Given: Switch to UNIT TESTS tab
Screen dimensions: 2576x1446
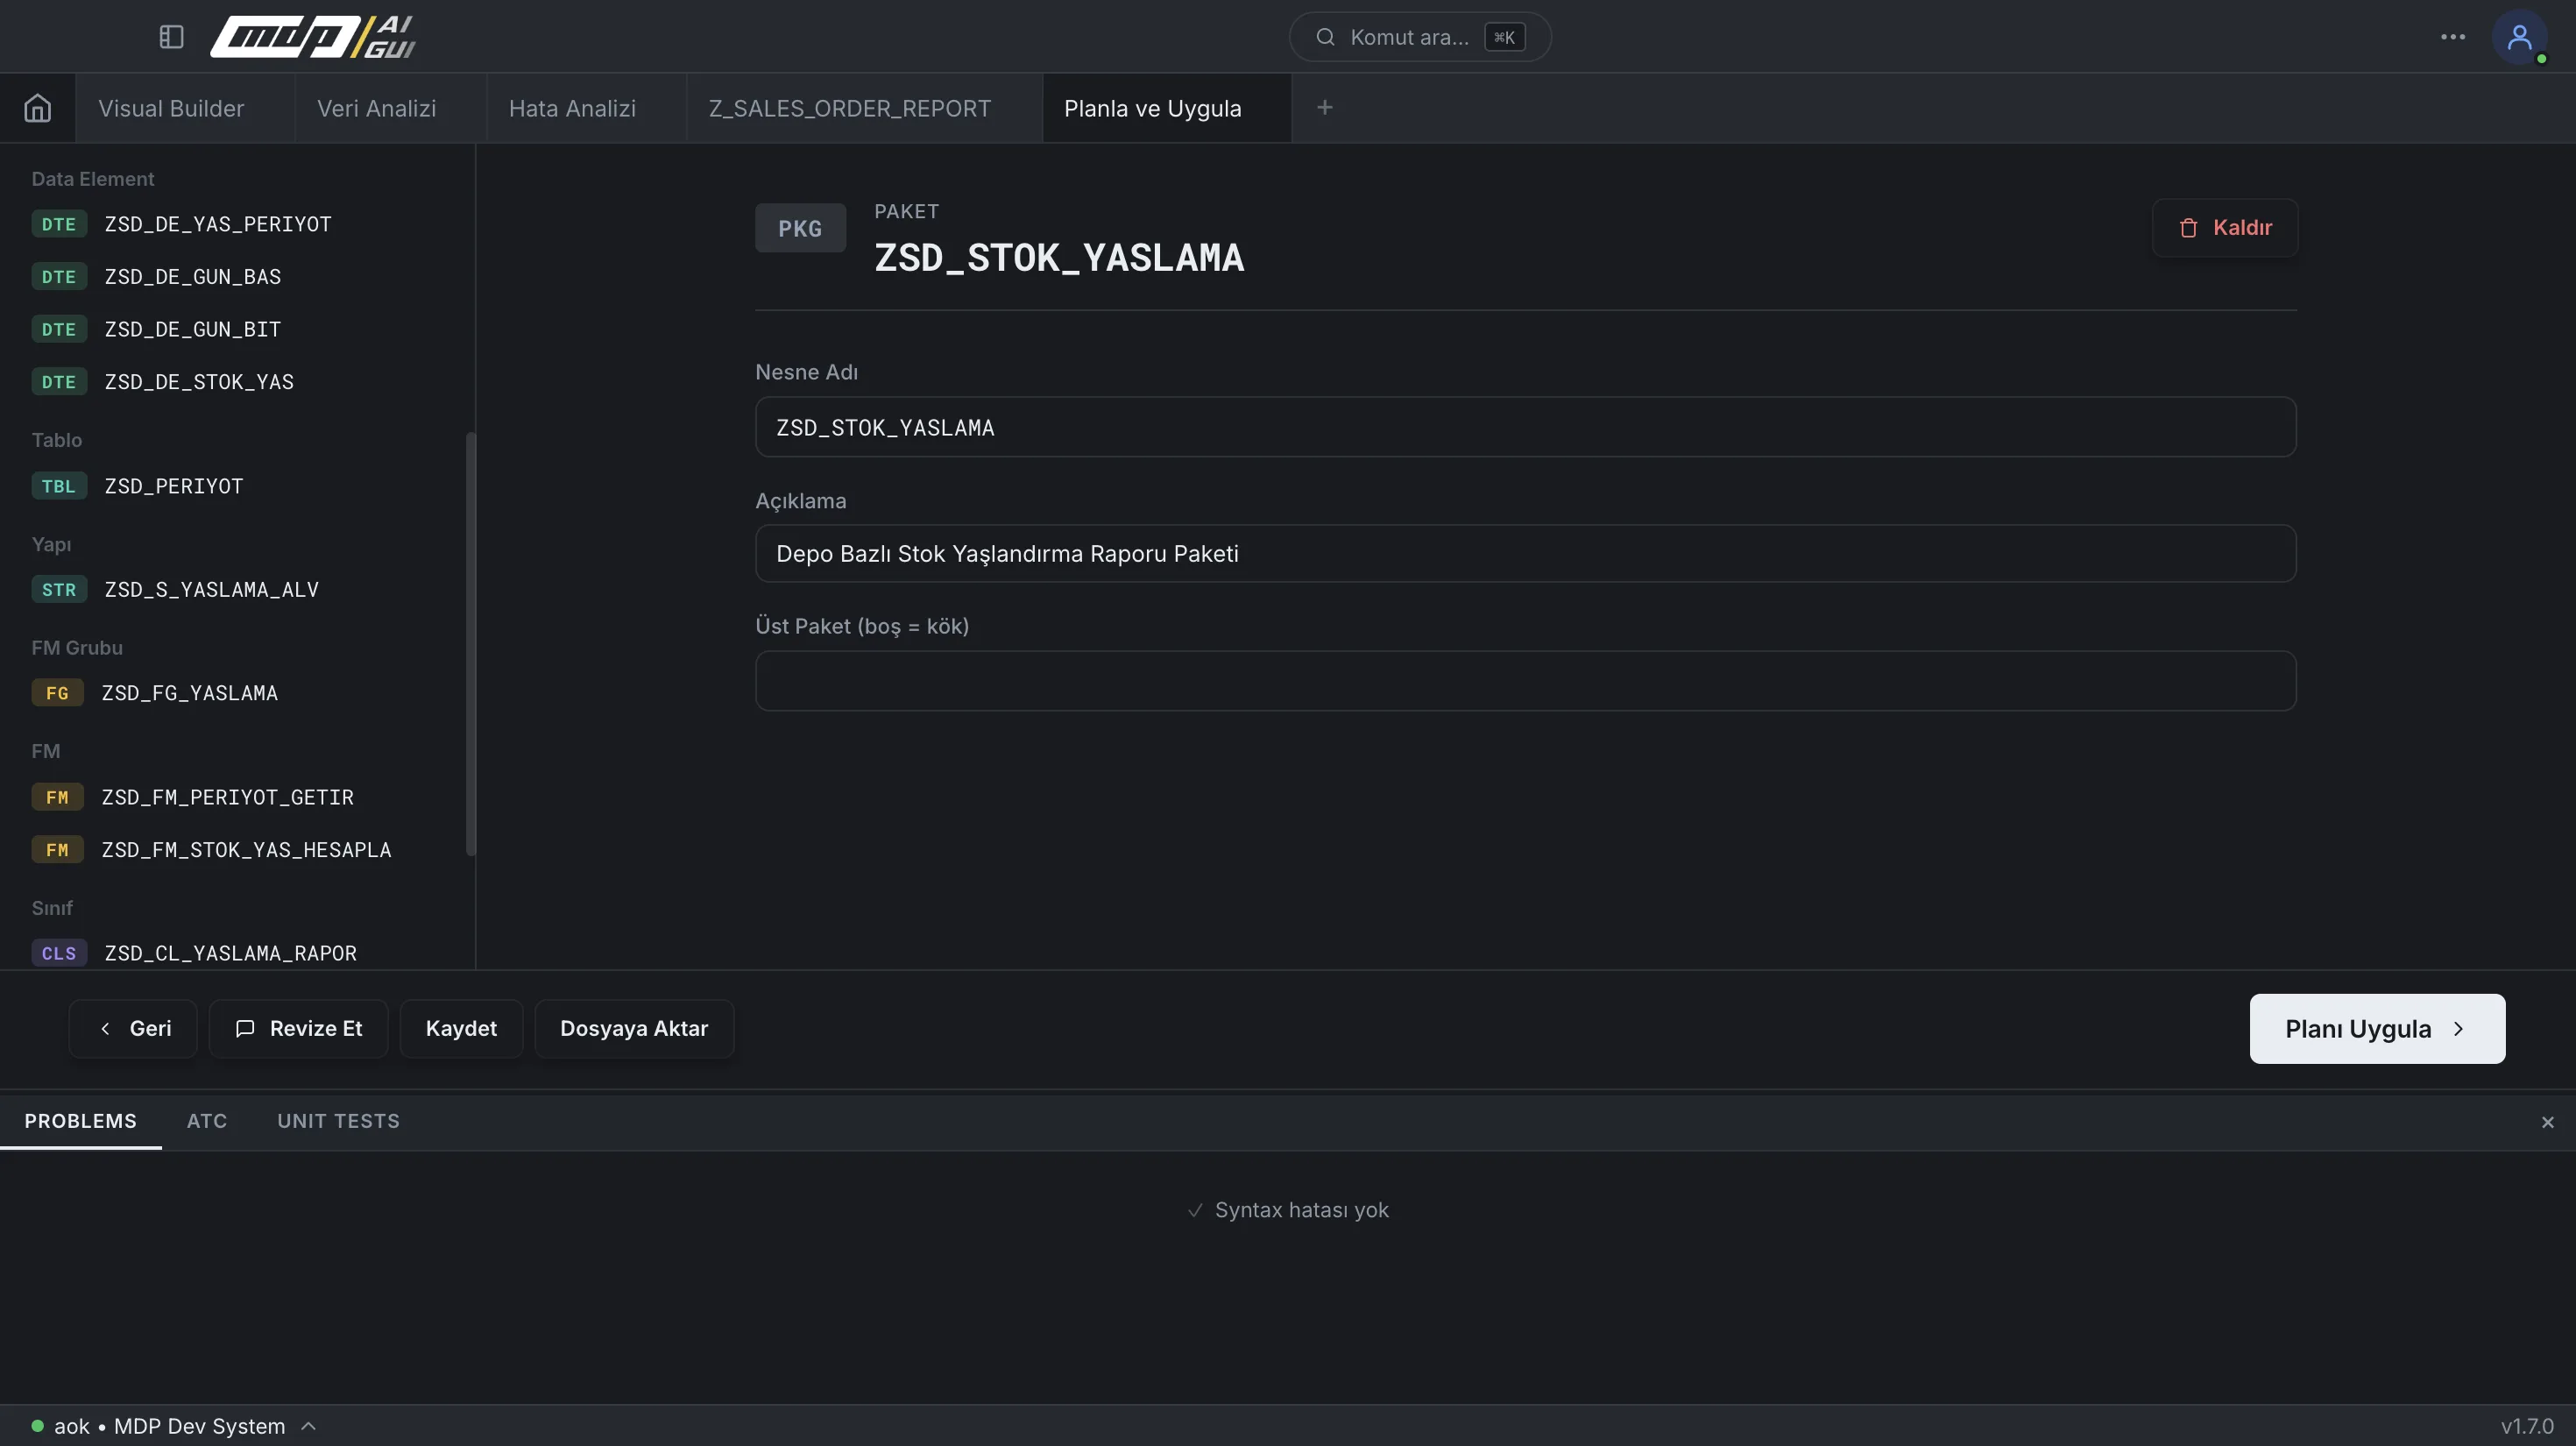Looking at the screenshot, I should click(x=338, y=1121).
